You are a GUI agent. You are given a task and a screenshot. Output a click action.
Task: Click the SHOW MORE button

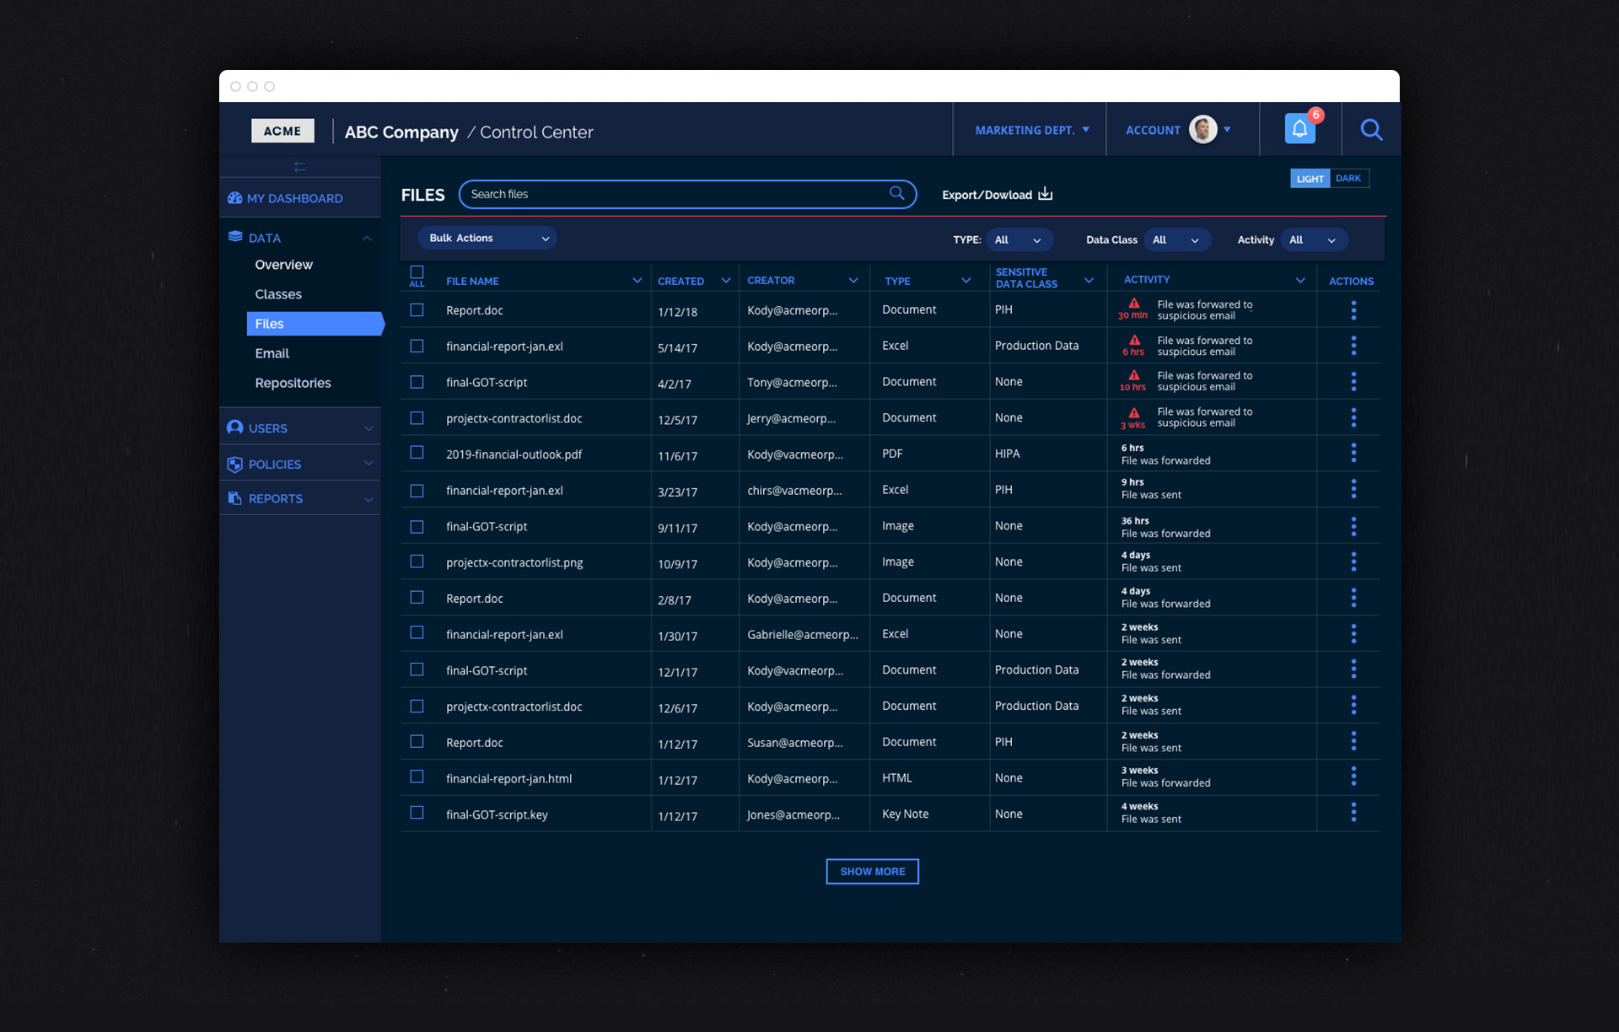[872, 871]
